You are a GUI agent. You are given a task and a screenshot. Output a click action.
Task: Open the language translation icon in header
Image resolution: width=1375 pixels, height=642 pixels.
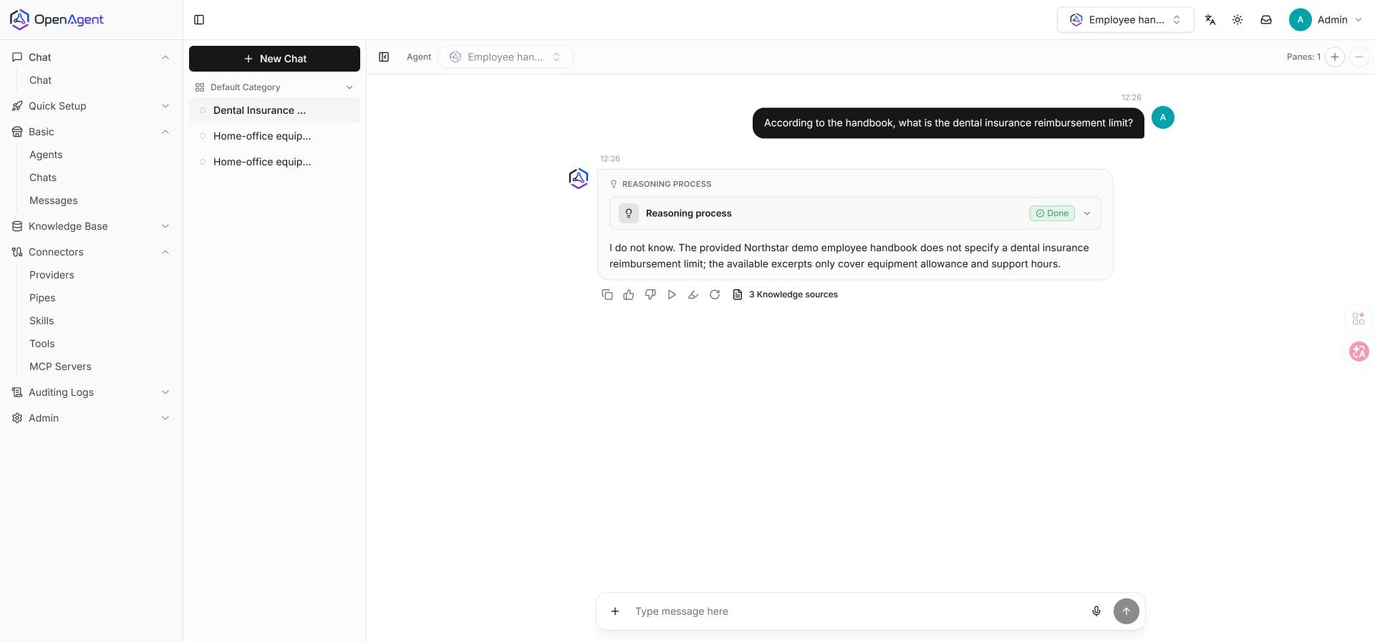[1210, 20]
